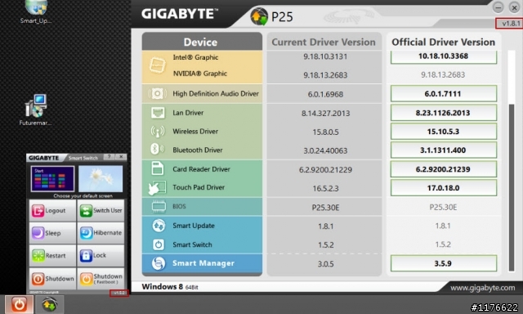Click the BIOS chip icon
The image size is (523, 314).
tap(159, 206)
